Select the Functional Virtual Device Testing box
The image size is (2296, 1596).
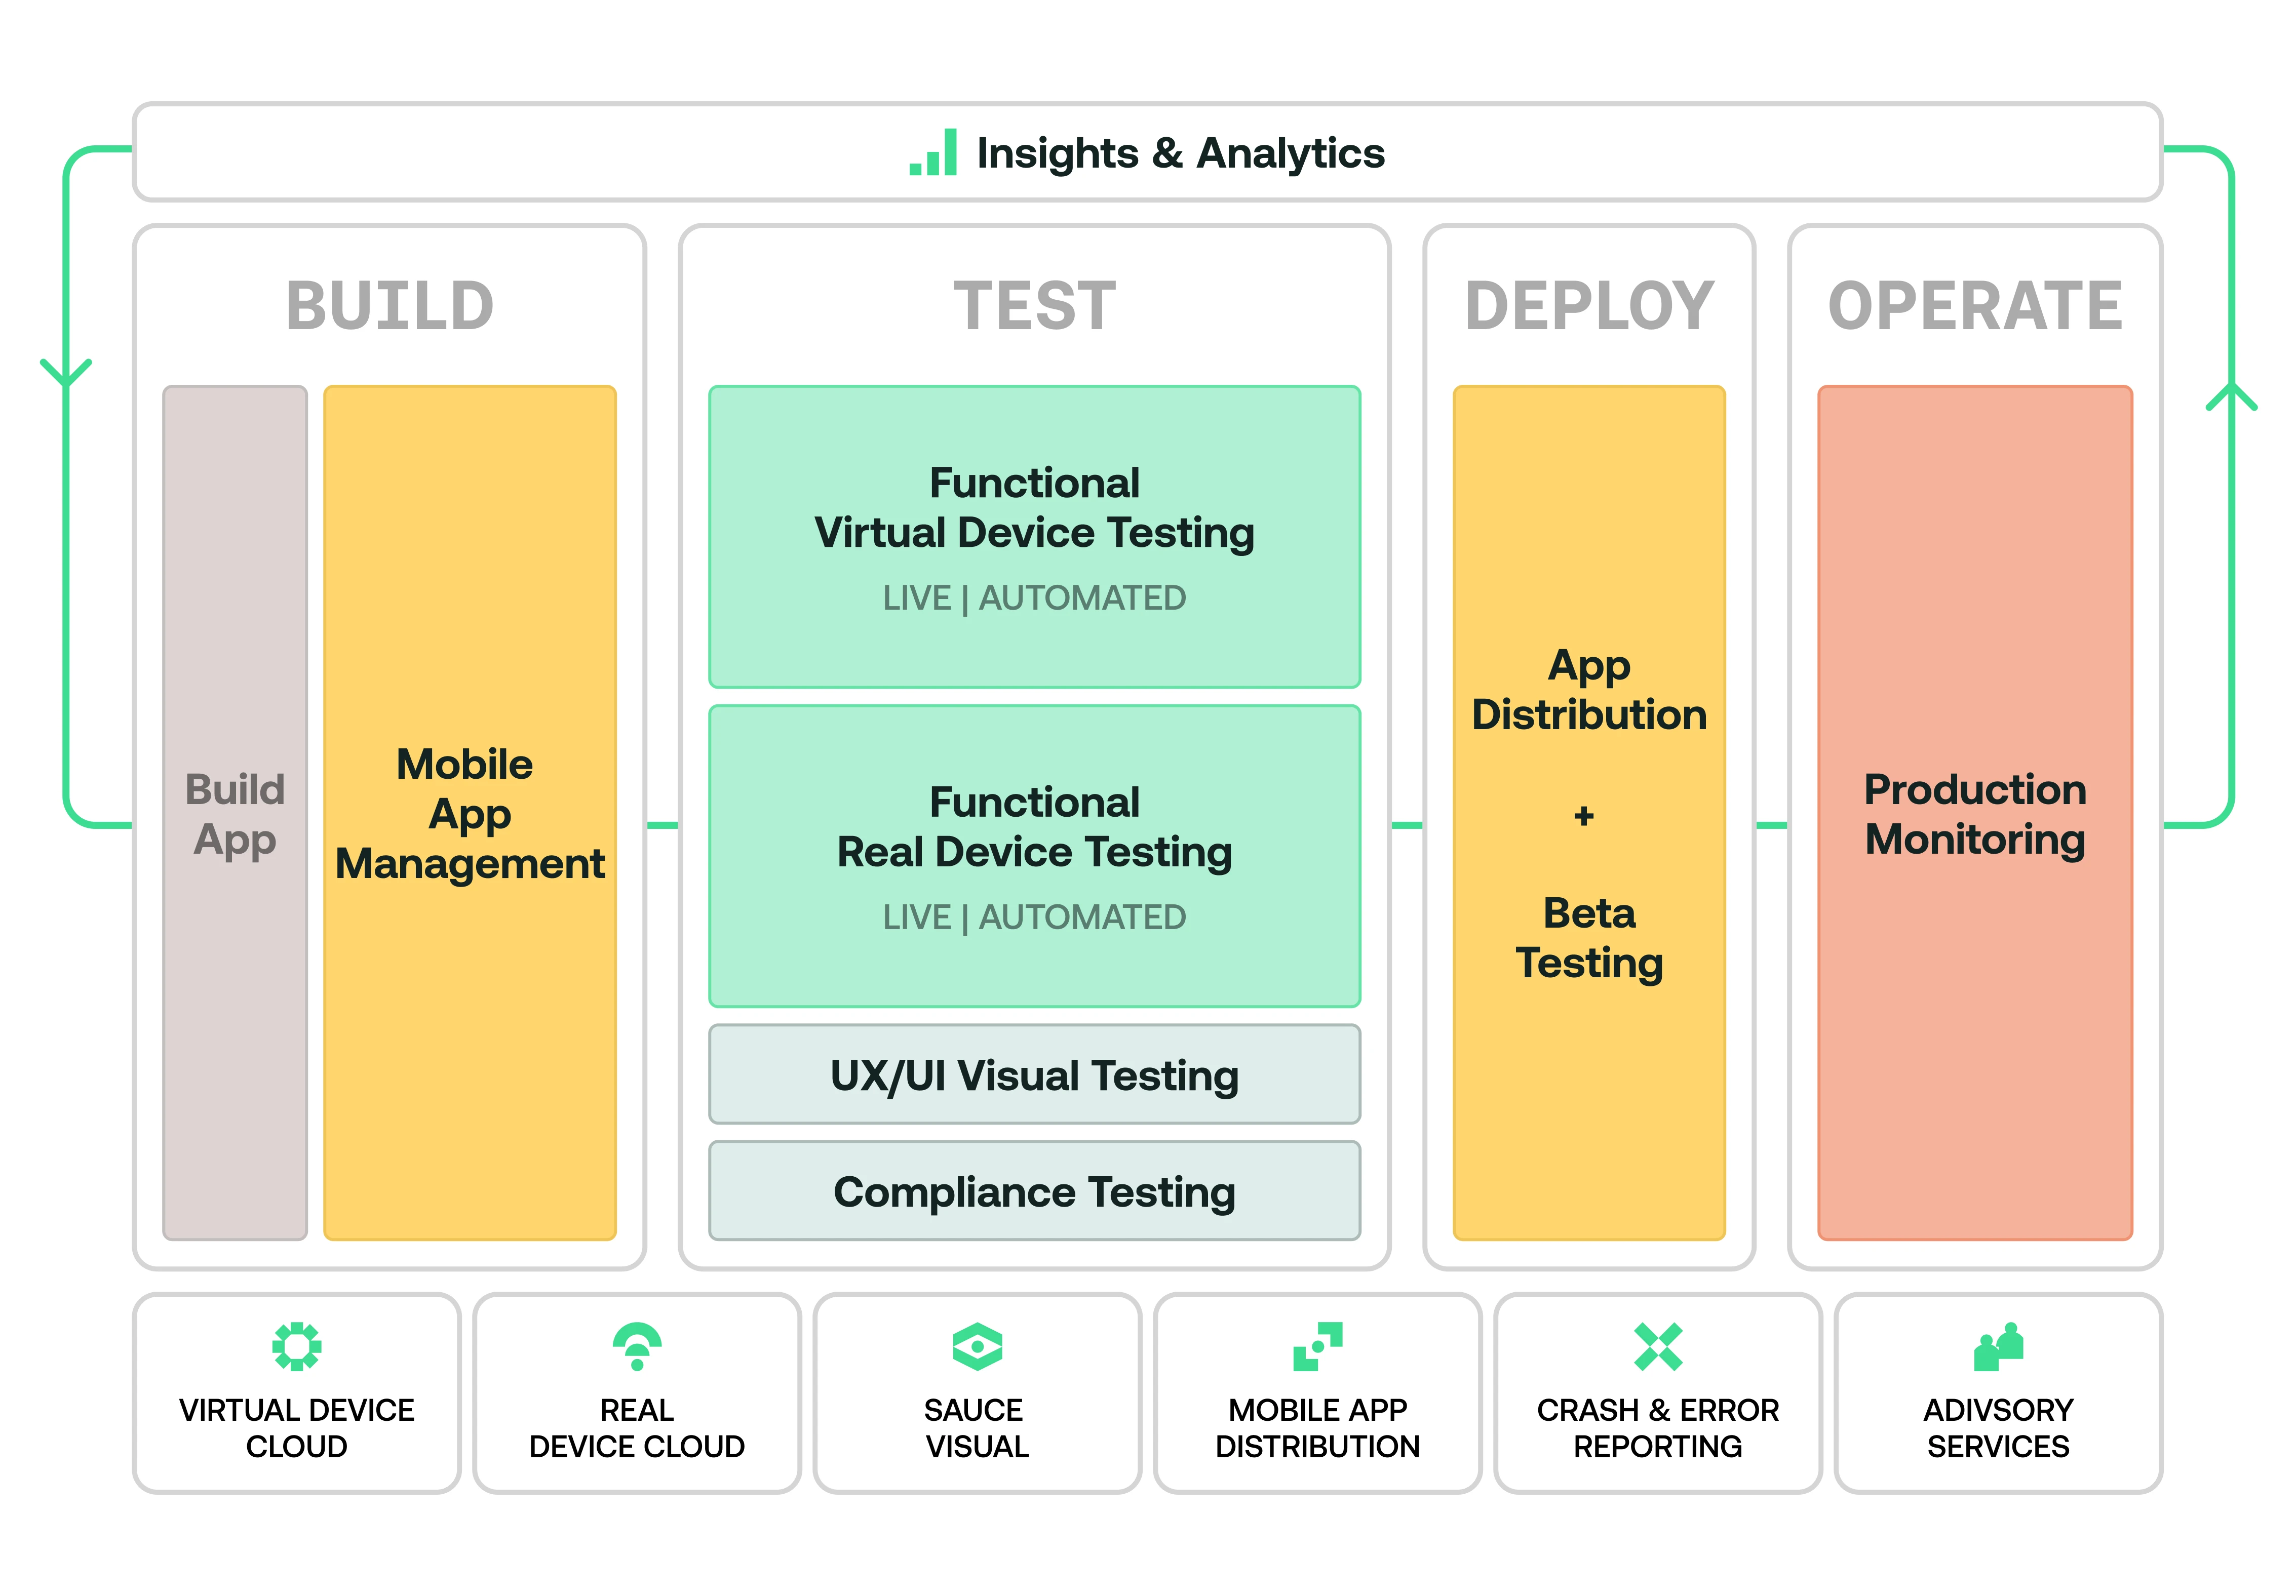1034,537
